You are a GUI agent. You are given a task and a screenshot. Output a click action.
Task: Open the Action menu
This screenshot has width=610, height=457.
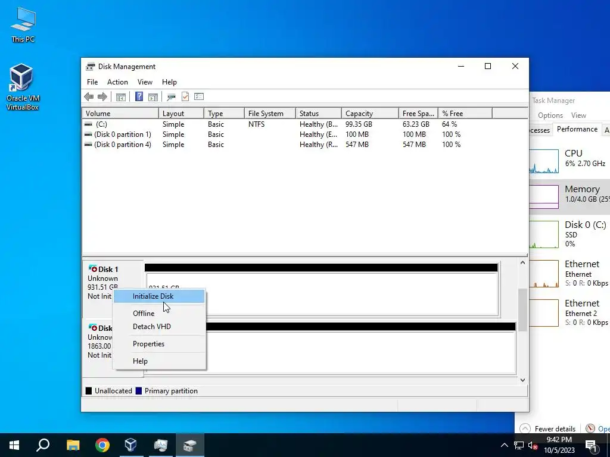coord(117,82)
